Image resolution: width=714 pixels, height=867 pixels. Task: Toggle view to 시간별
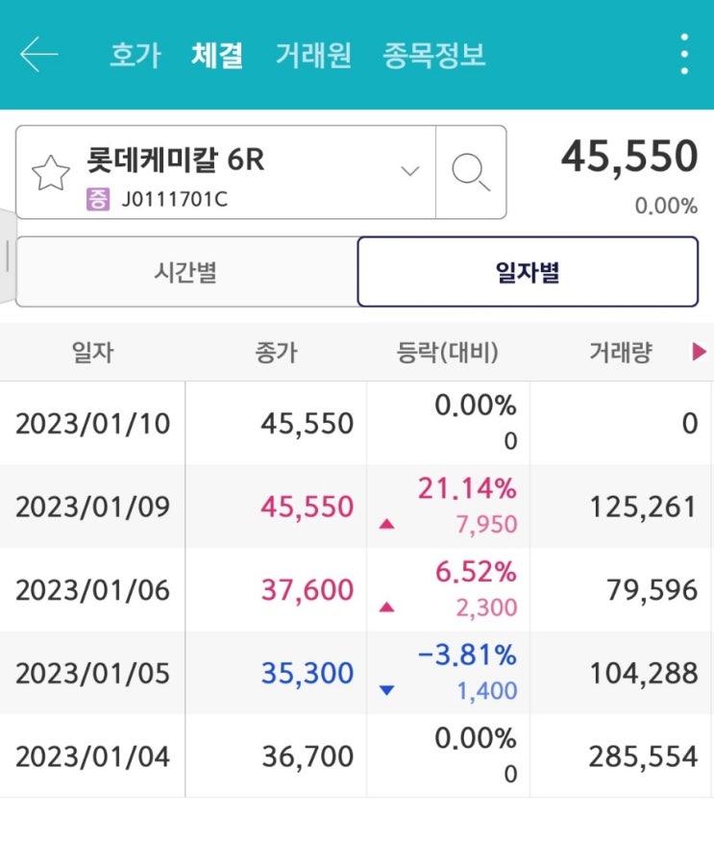click(x=185, y=272)
